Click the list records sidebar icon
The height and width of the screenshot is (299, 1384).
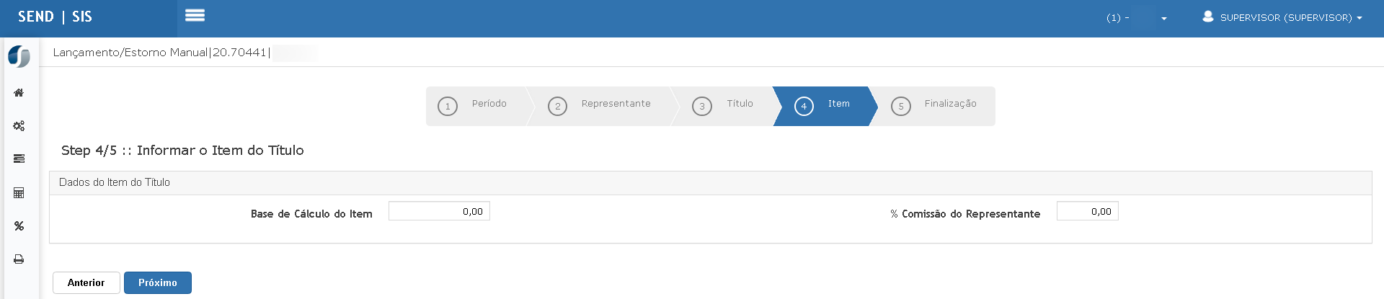(x=19, y=159)
